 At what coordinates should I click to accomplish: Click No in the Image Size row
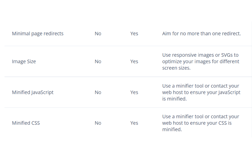coord(98,61)
